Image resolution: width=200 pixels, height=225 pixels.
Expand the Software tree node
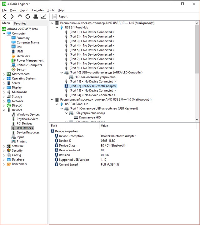(4, 146)
